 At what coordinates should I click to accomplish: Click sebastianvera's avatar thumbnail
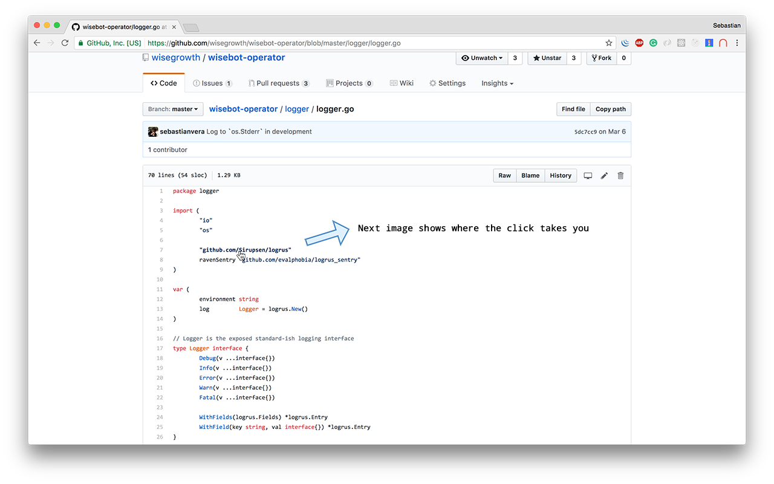[153, 131]
